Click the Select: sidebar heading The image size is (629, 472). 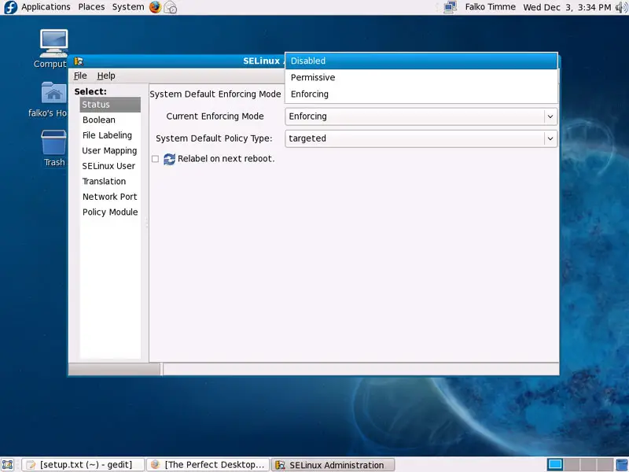pyautogui.click(x=90, y=91)
